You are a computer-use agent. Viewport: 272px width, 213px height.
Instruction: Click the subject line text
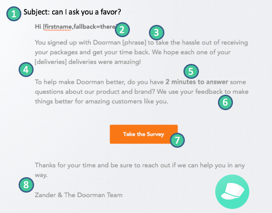coord(72,12)
